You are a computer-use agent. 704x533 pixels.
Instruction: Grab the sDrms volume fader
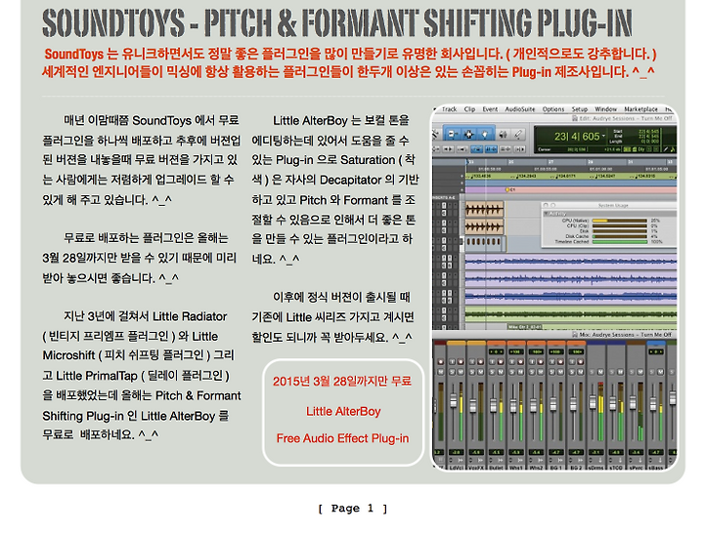[593, 401]
